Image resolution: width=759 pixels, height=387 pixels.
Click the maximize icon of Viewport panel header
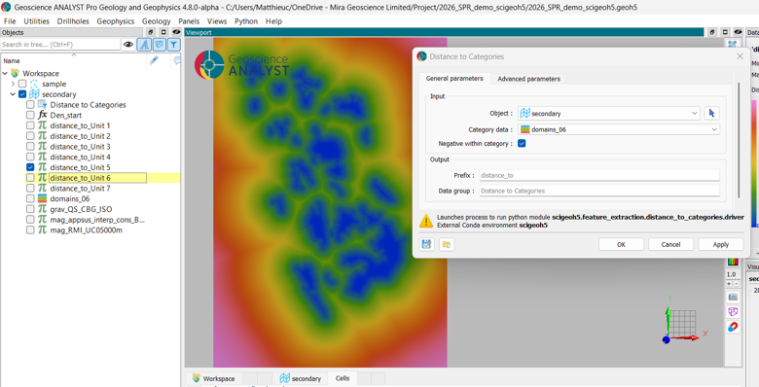point(725,32)
